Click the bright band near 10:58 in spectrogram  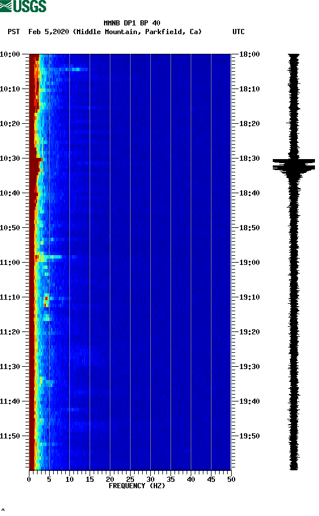[x=49, y=257]
